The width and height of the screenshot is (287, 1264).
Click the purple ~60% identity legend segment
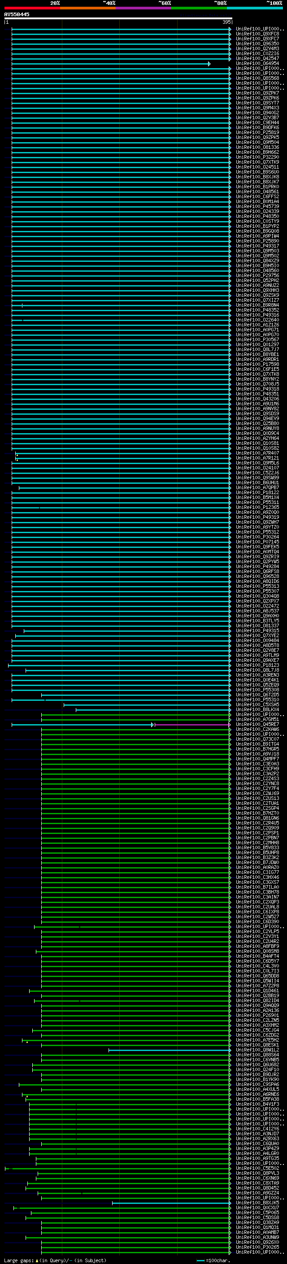pyautogui.click(x=144, y=8)
